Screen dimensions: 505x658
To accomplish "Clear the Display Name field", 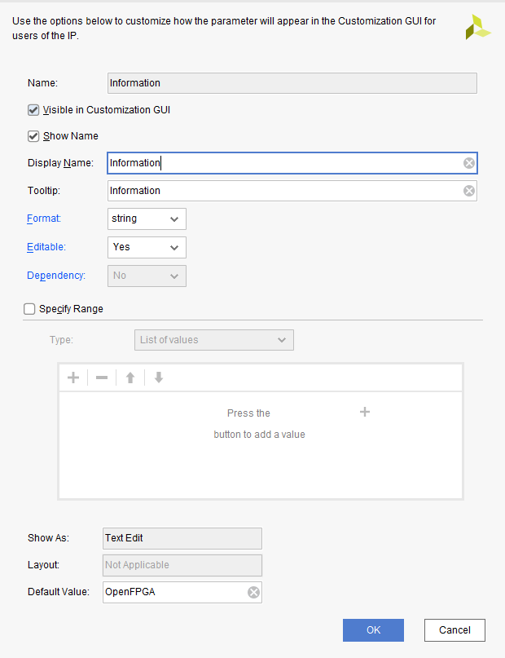I will [469, 163].
